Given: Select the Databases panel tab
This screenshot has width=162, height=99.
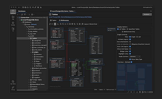Looking at the screenshot, I should point(22,11).
